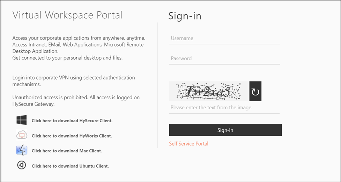Click here to download HyWorks Client
This screenshot has width=341, height=182.
click(72, 136)
